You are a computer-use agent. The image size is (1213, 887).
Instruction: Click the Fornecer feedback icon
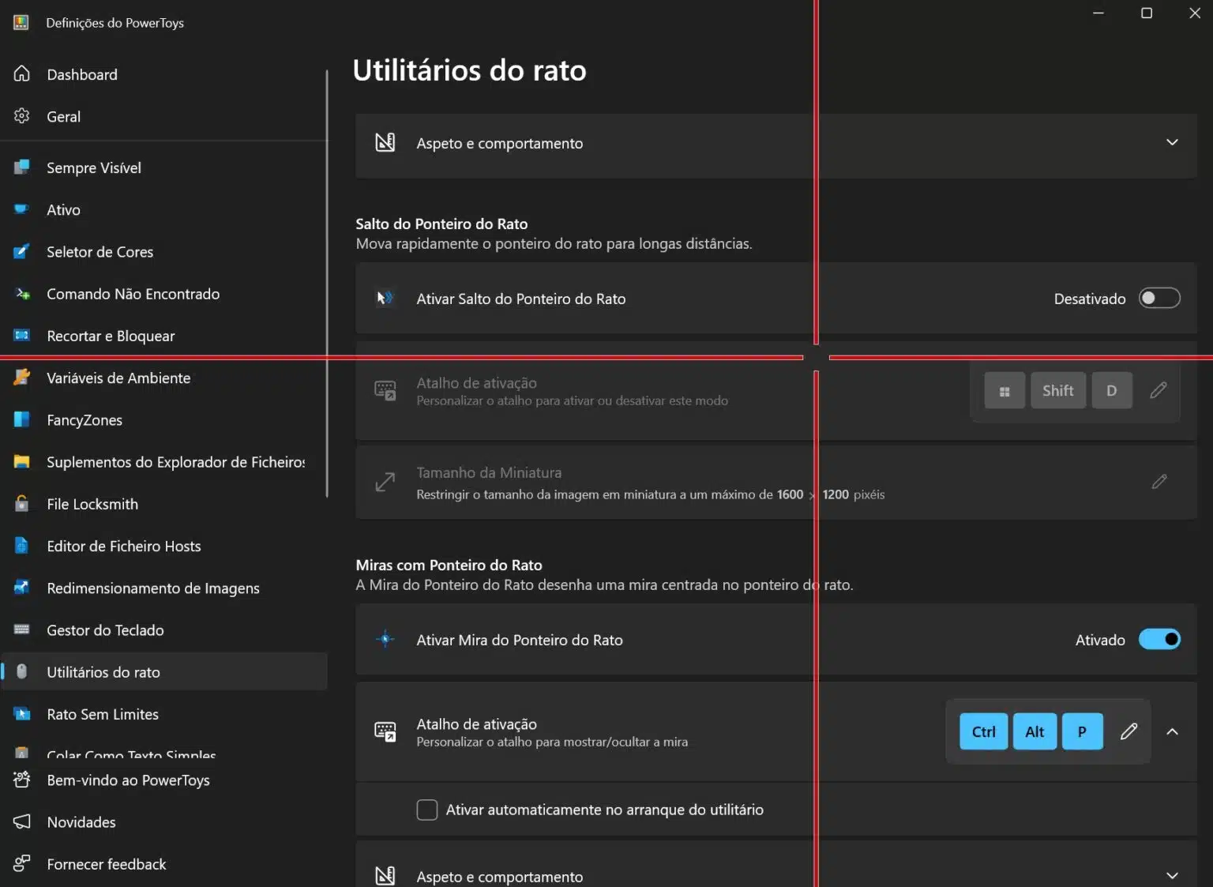coord(22,863)
